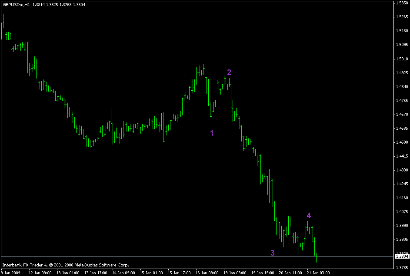Select the lowest candlestick at bottom right
Image resolution: width=410 pixels, height=276 pixels.
(316, 258)
